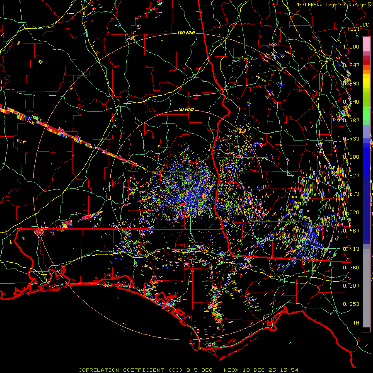Click the 0.467 scale value
The height and width of the screenshot is (373, 373).
(x=351, y=231)
